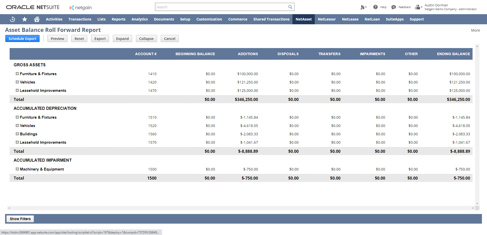Image resolution: width=487 pixels, height=235 pixels.
Task: Expand Furniture & Fixtures account 1510
Action: 17,117
